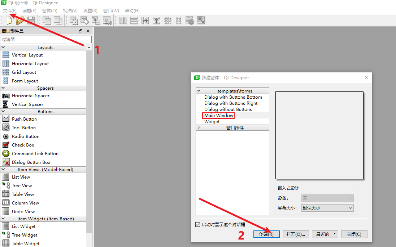
Task: Click the Break Layout toolbar icon
Action: [190, 21]
